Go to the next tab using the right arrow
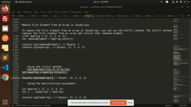Screen dimensions: 191x107 pos(14,16)
